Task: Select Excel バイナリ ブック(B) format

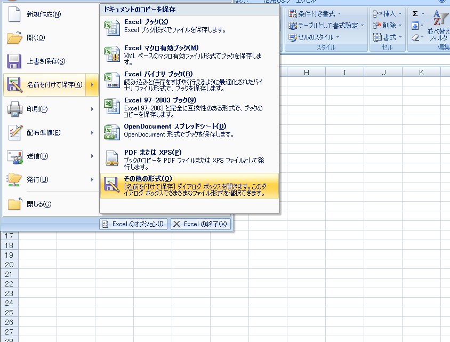Action: pos(189,80)
